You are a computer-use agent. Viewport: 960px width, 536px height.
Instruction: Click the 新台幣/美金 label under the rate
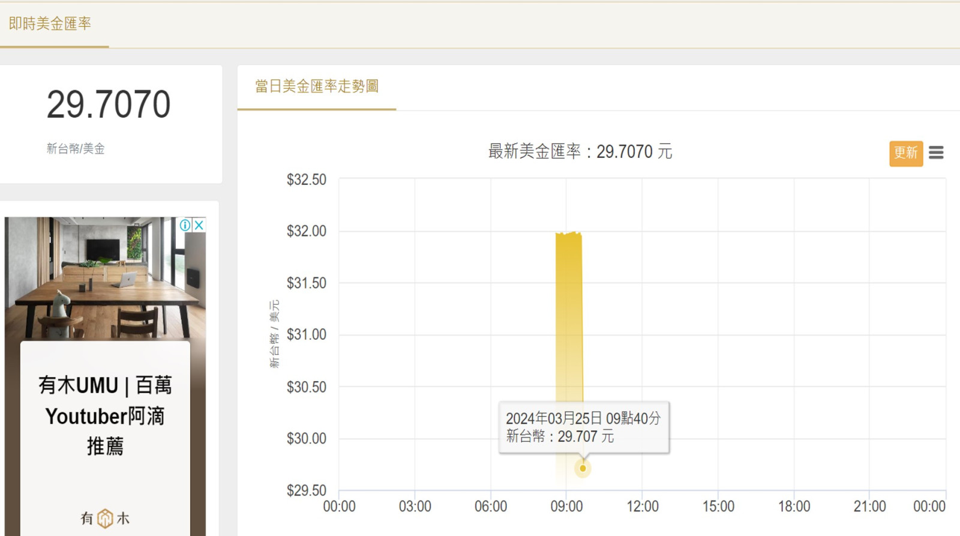(x=76, y=149)
